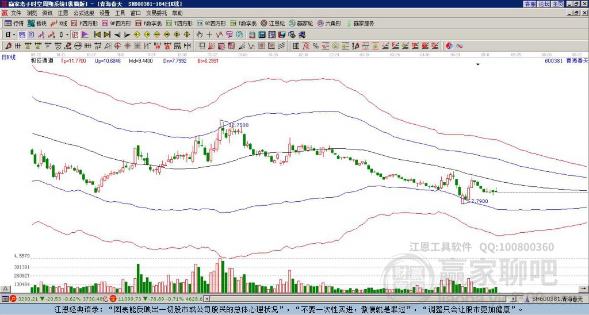Click the up-triangle button beside volume panel
The width and height of the screenshot is (589, 315).
(5, 289)
